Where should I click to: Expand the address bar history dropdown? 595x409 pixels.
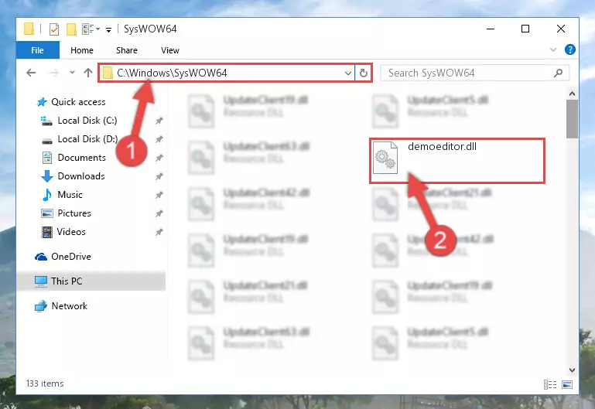347,73
